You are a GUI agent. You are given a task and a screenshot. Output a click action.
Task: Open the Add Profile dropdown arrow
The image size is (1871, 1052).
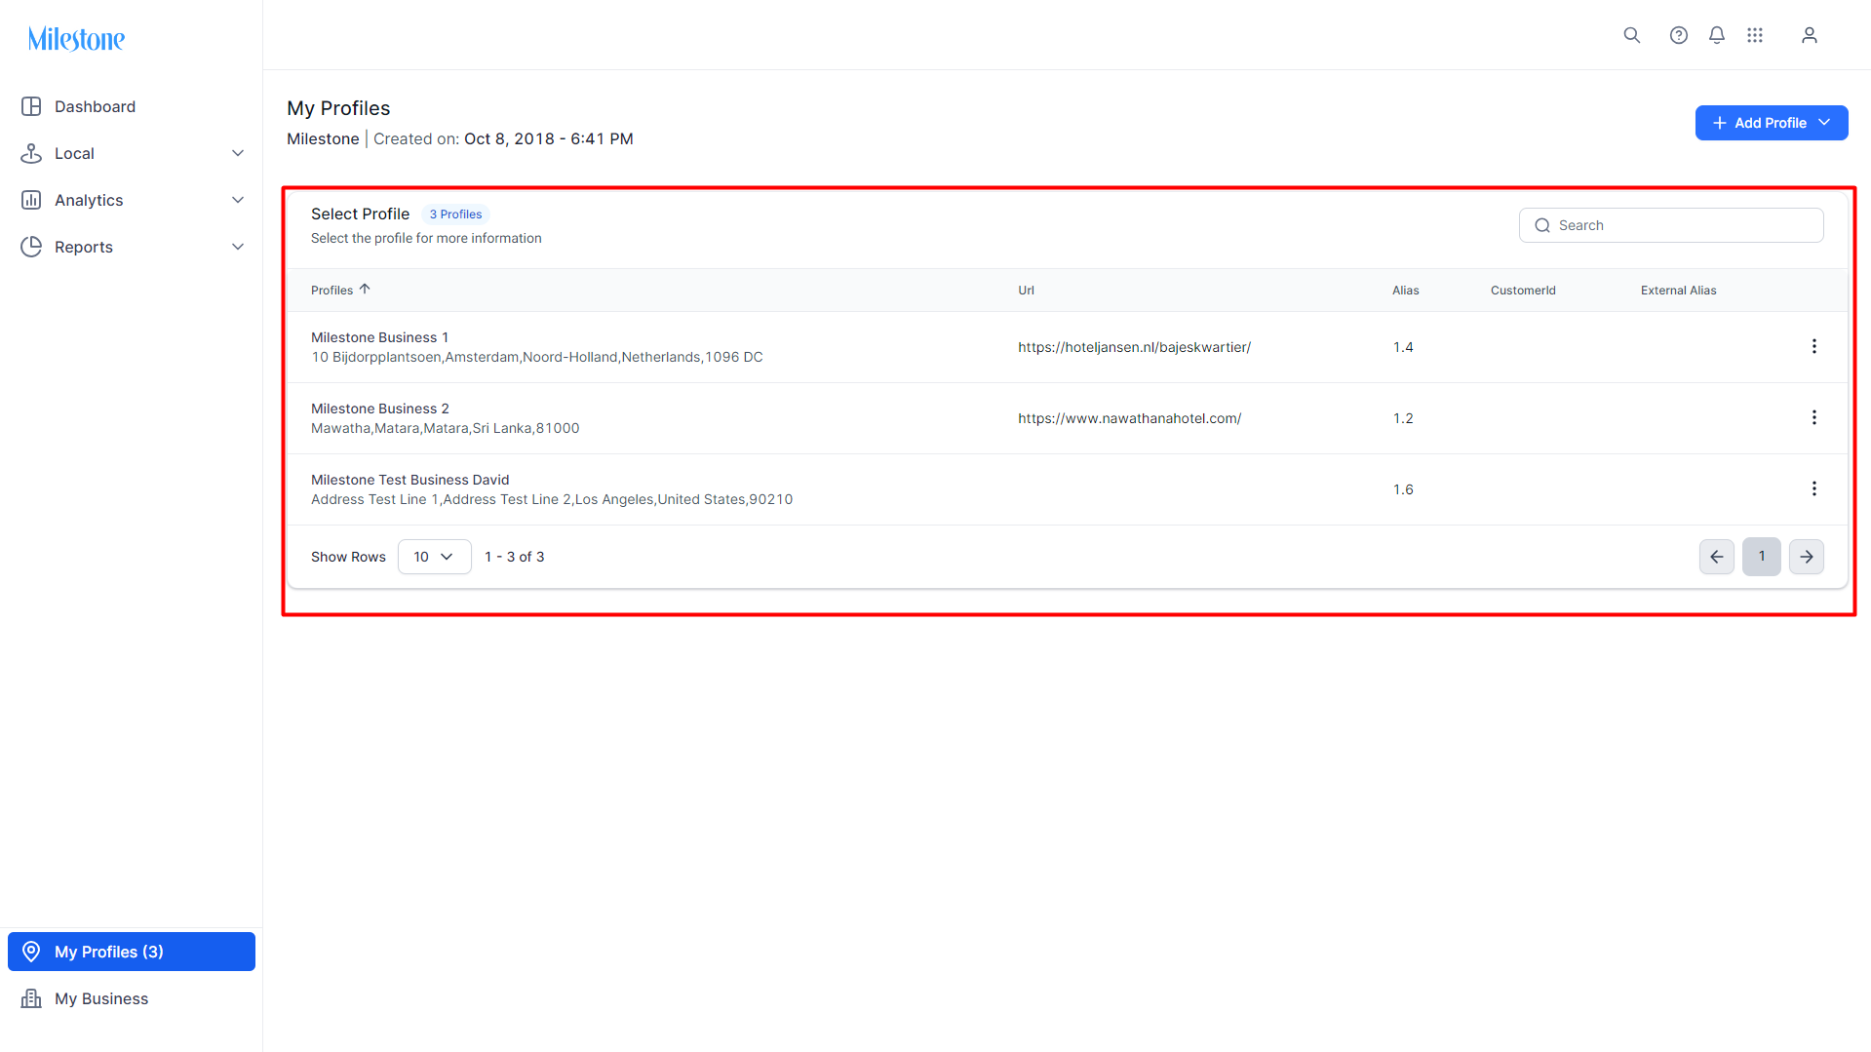point(1824,122)
